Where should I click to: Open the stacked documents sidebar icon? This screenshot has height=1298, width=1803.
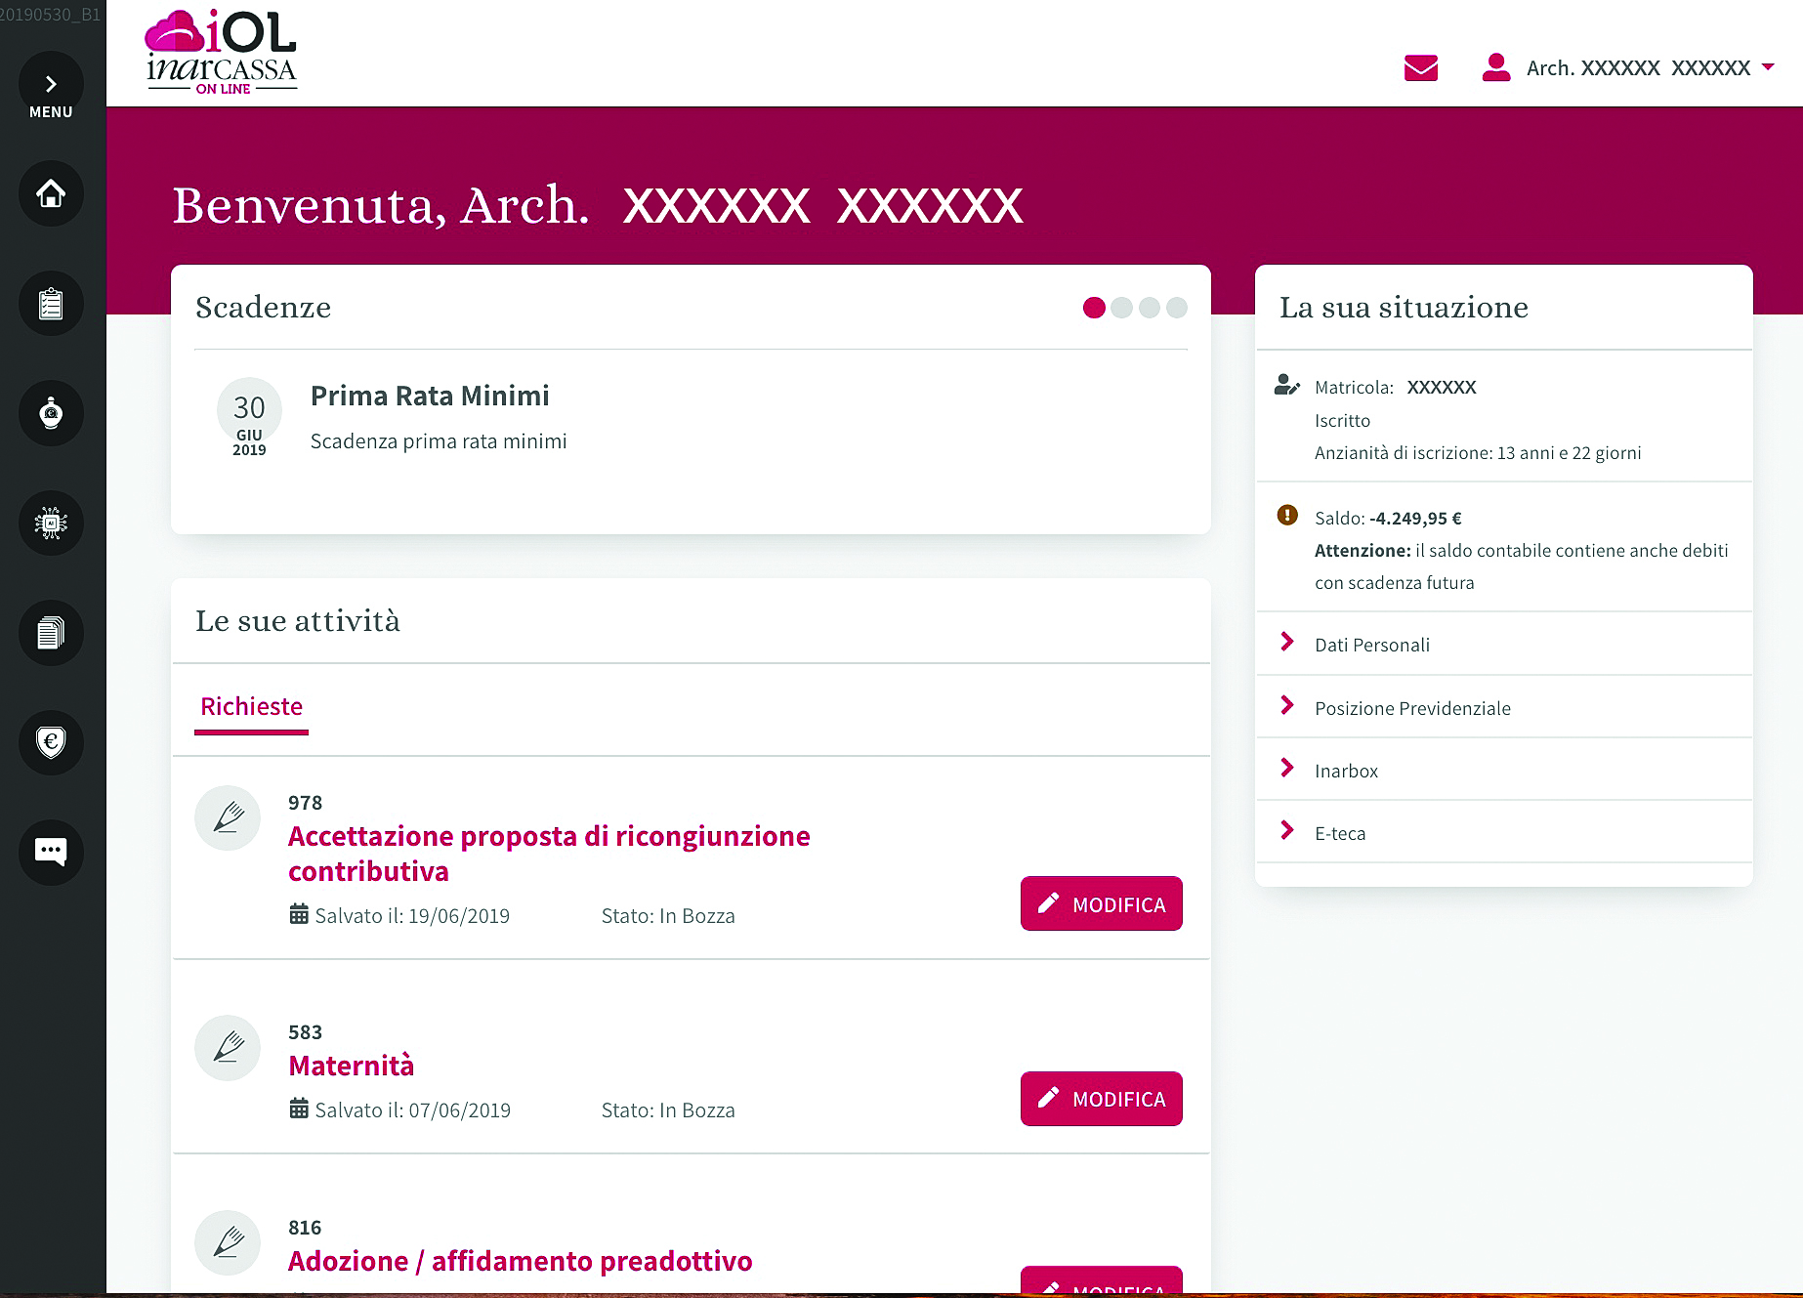(51, 633)
